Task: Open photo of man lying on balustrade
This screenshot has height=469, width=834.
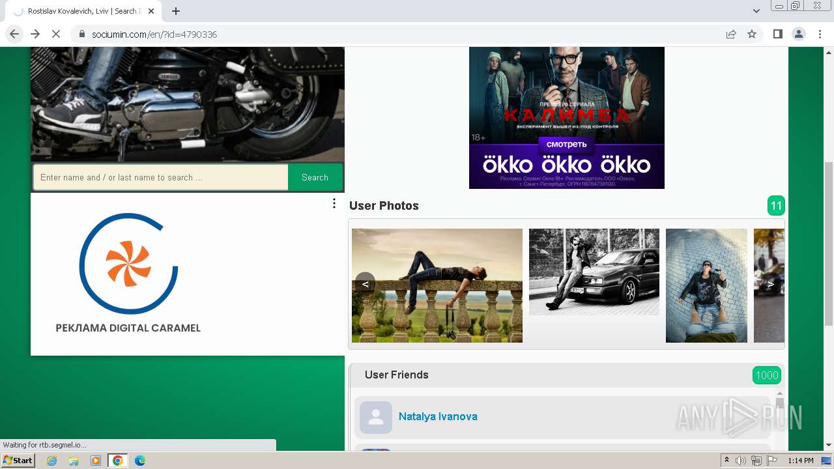Action: [437, 285]
